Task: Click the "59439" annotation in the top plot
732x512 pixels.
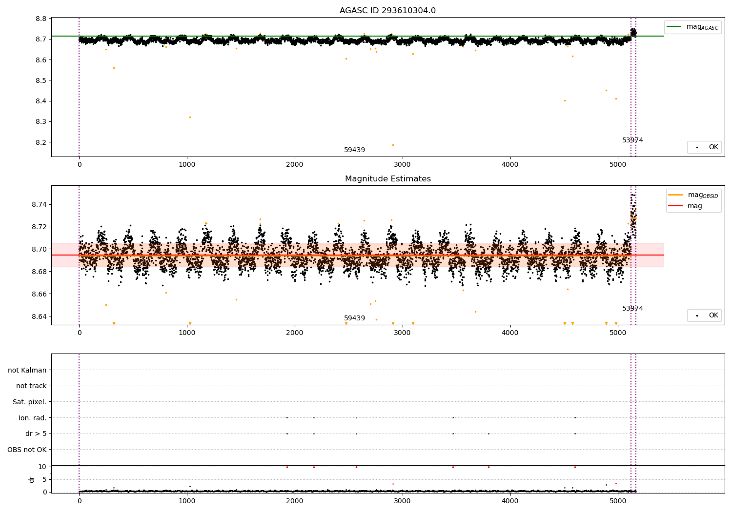Action: pos(354,150)
